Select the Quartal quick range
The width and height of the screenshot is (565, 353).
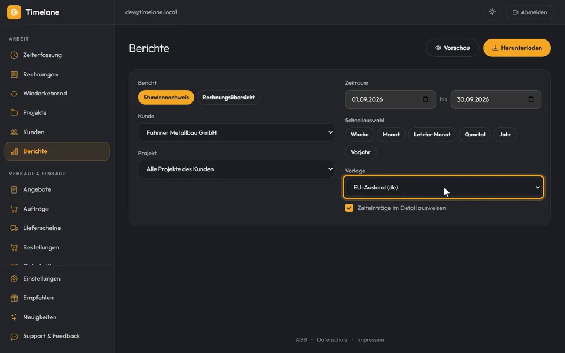(475, 135)
